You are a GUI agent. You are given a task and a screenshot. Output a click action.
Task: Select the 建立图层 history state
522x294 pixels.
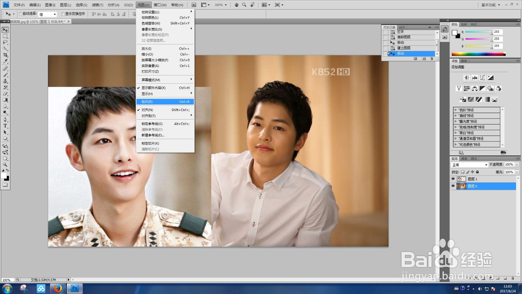[x=412, y=48]
